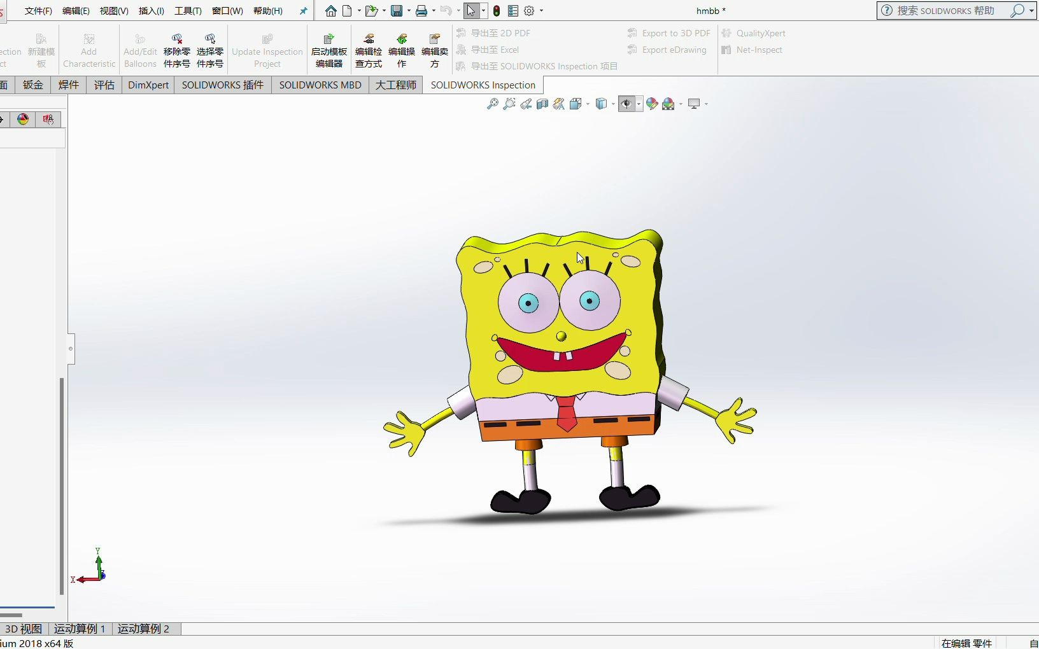This screenshot has width=1039, height=649.
Task: Save the document with the floppy disk icon
Action: pos(397,11)
